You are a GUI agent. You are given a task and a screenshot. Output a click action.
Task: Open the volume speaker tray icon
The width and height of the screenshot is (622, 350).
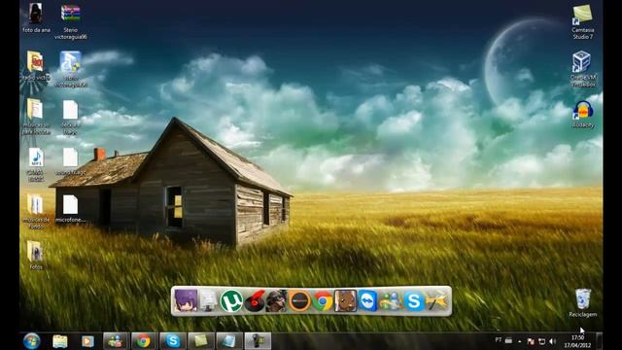click(x=553, y=341)
